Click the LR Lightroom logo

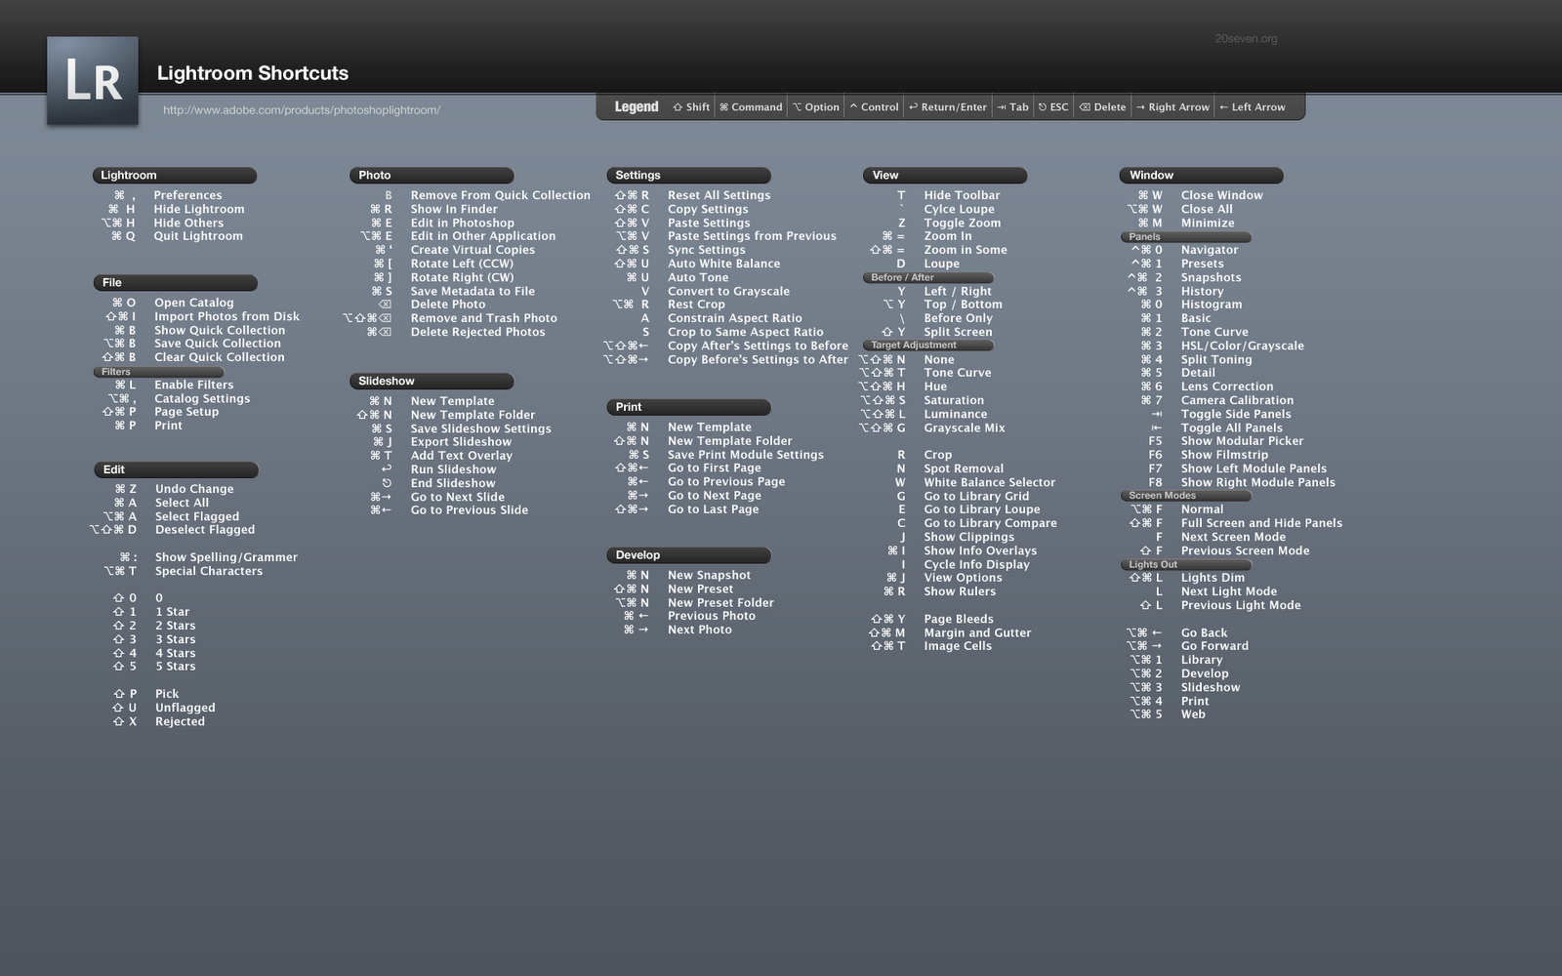pyautogui.click(x=93, y=81)
